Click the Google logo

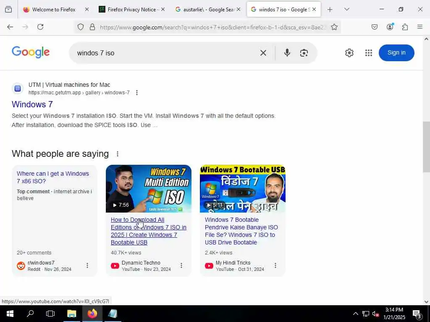(x=31, y=52)
